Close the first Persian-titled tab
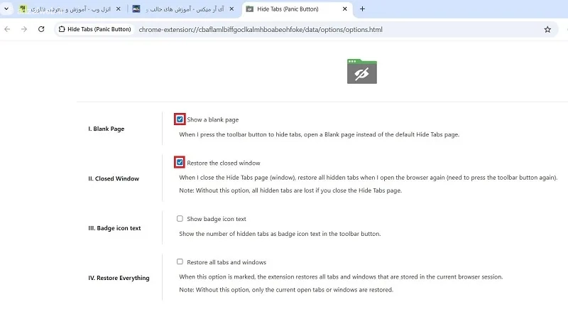This screenshot has width=568, height=334. (118, 9)
